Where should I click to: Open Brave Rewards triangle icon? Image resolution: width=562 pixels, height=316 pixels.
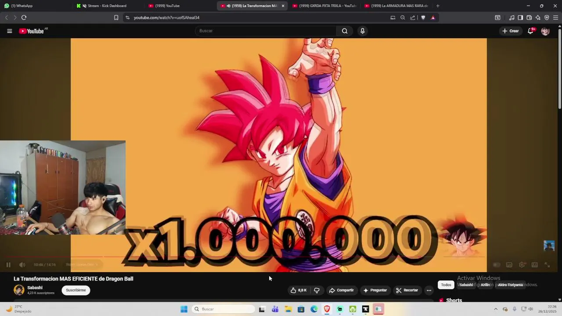tap(433, 18)
